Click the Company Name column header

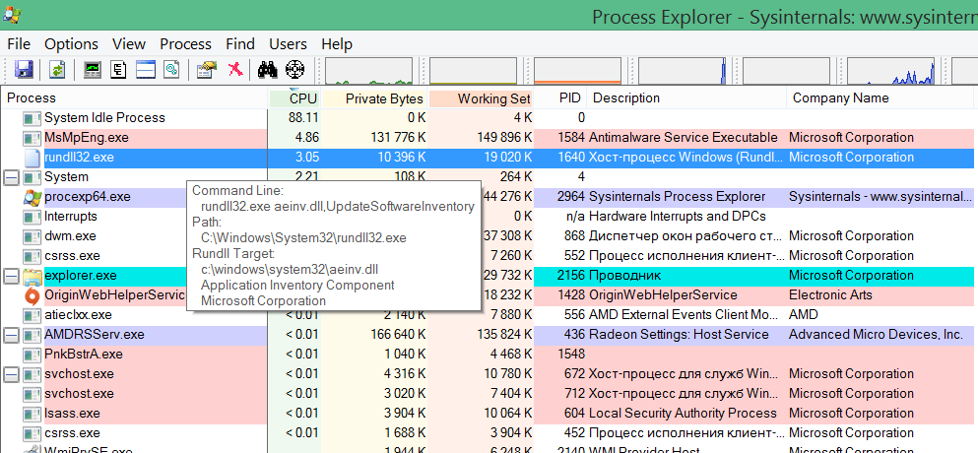point(838,98)
